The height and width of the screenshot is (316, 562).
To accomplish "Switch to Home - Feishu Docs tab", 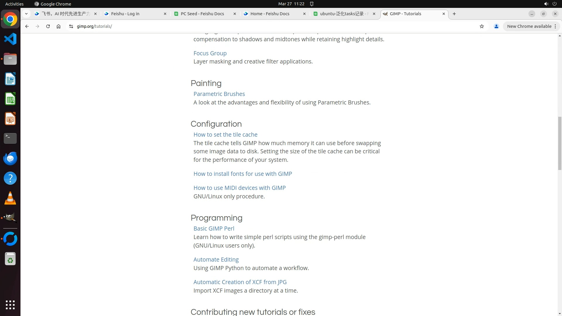I will click(270, 14).
